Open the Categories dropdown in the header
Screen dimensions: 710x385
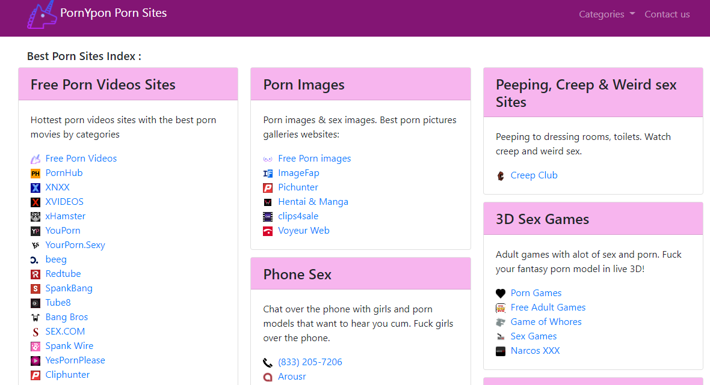coord(607,14)
